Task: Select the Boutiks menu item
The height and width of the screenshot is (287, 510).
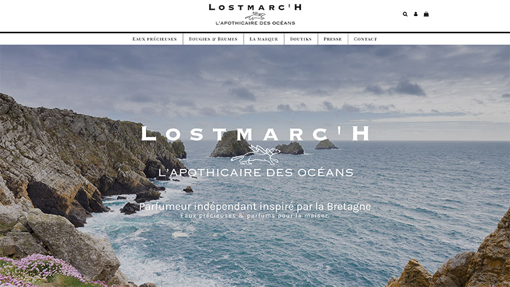Action: click(x=301, y=39)
